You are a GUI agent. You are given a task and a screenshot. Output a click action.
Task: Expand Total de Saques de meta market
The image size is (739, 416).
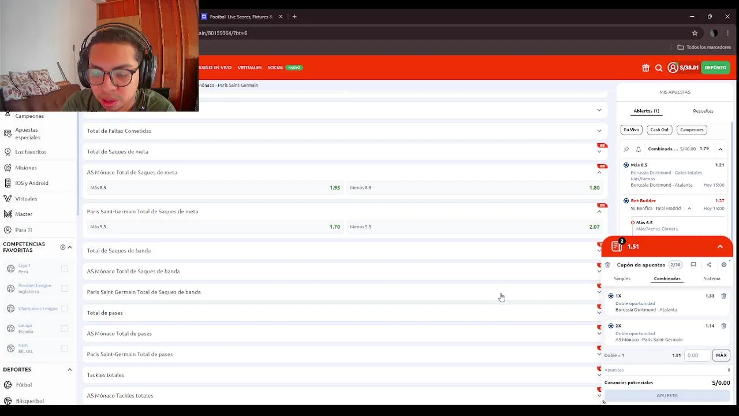pos(345,151)
